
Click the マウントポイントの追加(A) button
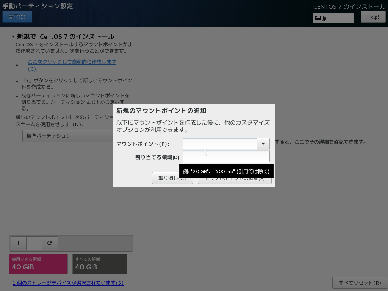tap(235, 178)
